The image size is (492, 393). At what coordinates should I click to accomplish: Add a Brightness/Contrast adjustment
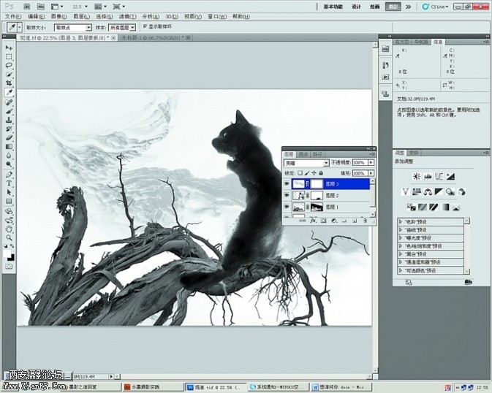pyautogui.click(x=417, y=177)
